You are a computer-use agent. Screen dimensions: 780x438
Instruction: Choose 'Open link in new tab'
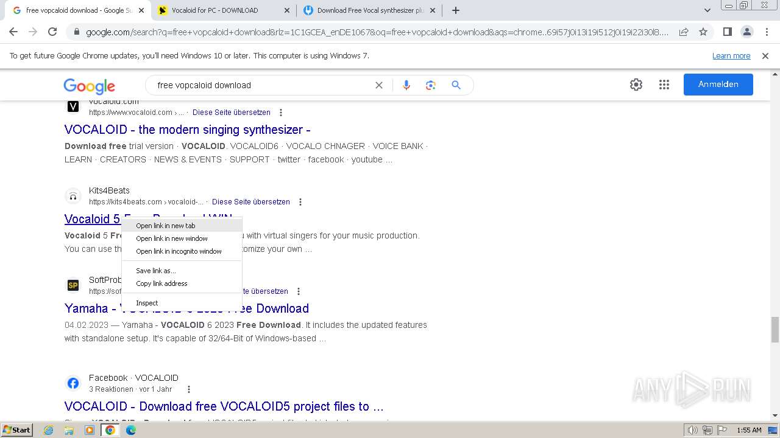[182, 226]
